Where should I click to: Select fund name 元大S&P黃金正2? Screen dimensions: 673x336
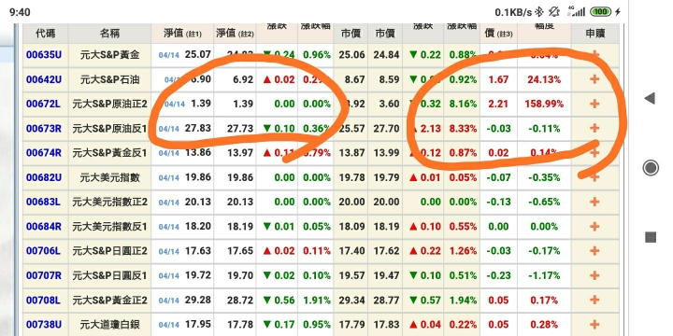[110, 300]
